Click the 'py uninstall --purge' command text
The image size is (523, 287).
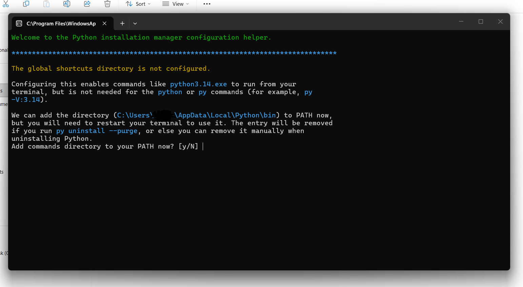pos(97,131)
